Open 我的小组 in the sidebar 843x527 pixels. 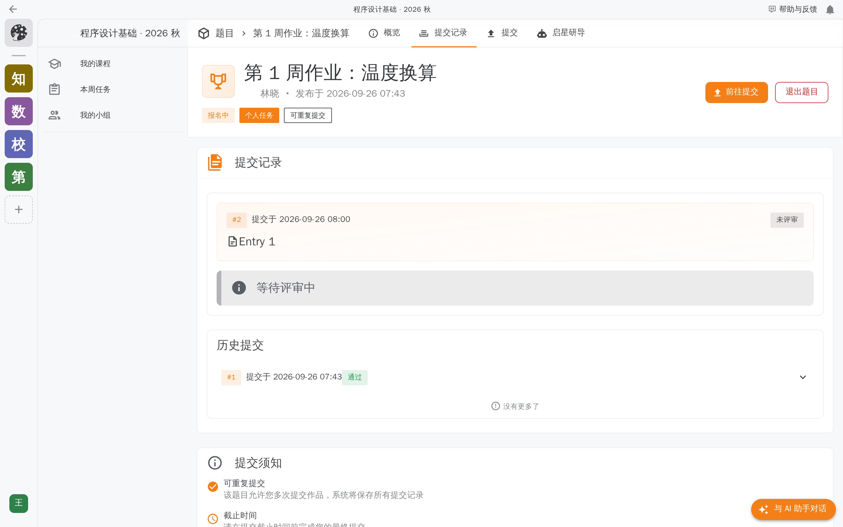(113, 115)
